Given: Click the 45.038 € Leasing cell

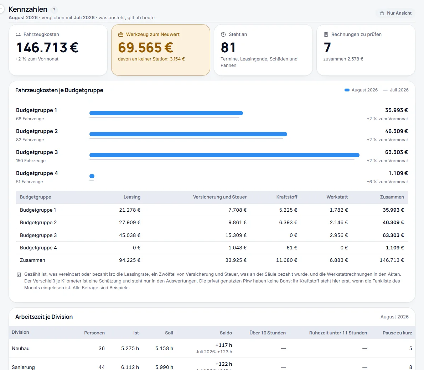Looking at the screenshot, I should point(130,235).
